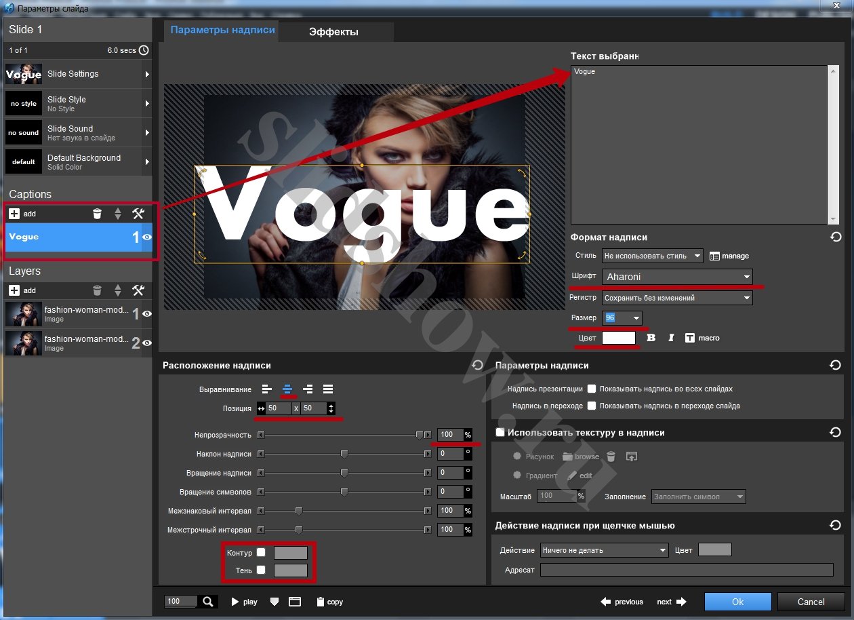
Task: Click Адресат destination input field
Action: click(x=687, y=570)
